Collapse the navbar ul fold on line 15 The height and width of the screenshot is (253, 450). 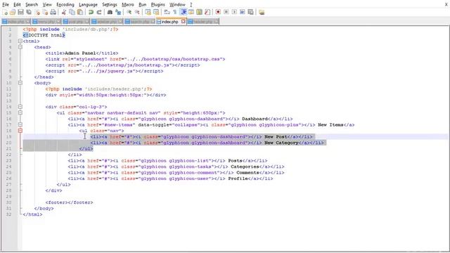tap(20, 112)
